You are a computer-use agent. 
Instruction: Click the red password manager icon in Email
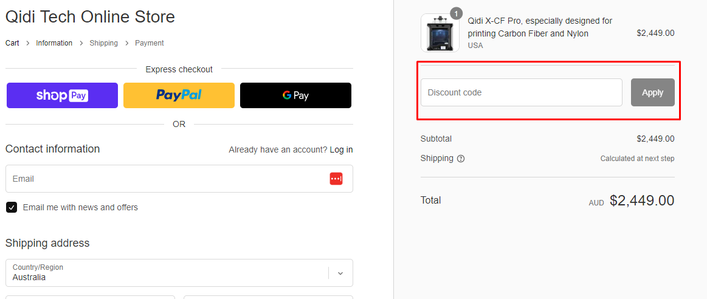[x=336, y=179]
